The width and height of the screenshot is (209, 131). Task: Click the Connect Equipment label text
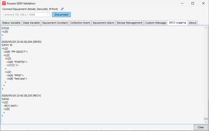[x=30, y=9]
